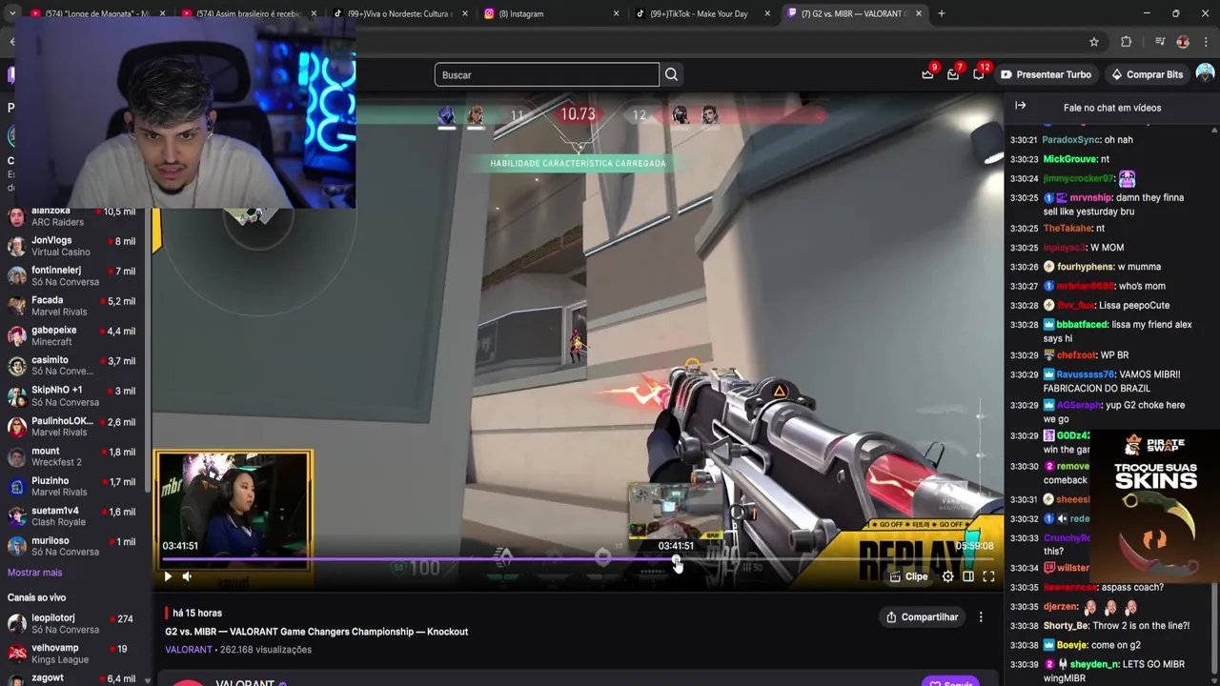Screen dimensions: 1220x686
Task: Open Chrome profile avatar
Action: (x=1183, y=42)
